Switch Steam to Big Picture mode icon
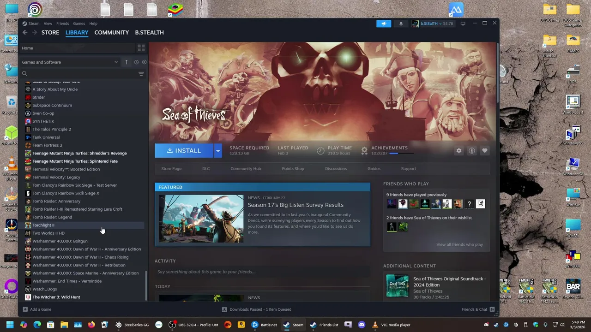 tap(463, 24)
